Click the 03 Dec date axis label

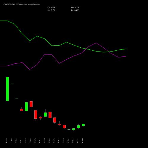78,141
